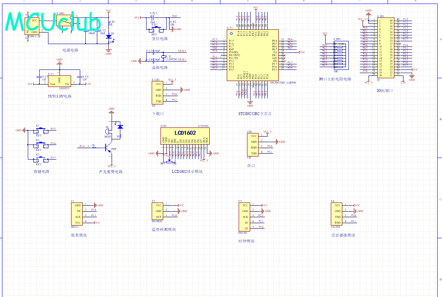Select the K2 push button symbol
442x297 pixels.
pos(41,145)
